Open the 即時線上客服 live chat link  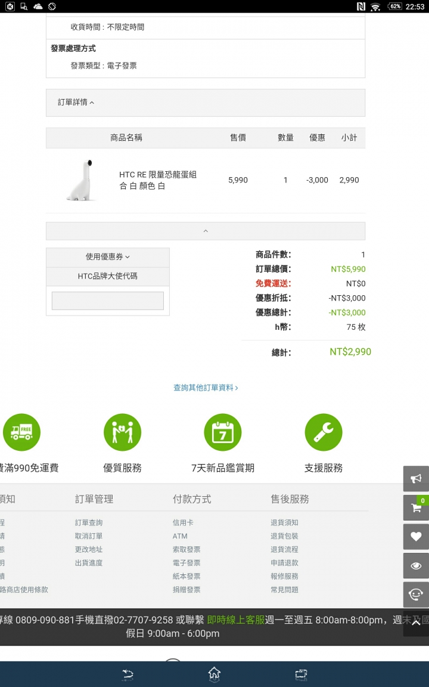(236, 620)
